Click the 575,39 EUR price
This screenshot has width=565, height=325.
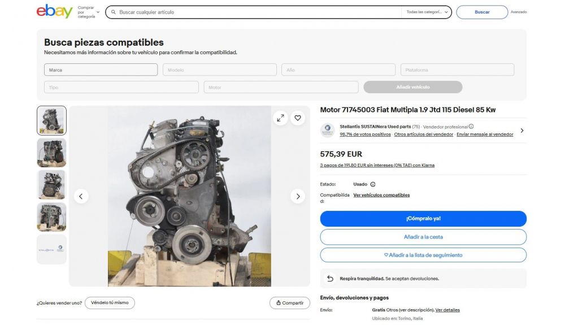(341, 154)
